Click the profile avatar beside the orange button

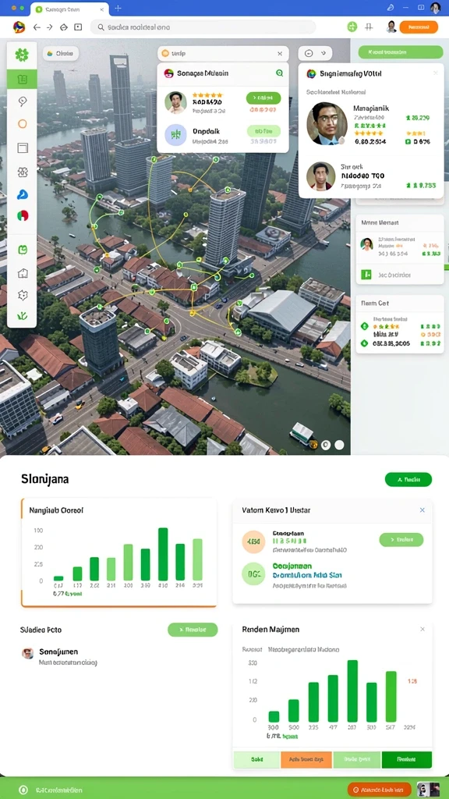click(391, 27)
